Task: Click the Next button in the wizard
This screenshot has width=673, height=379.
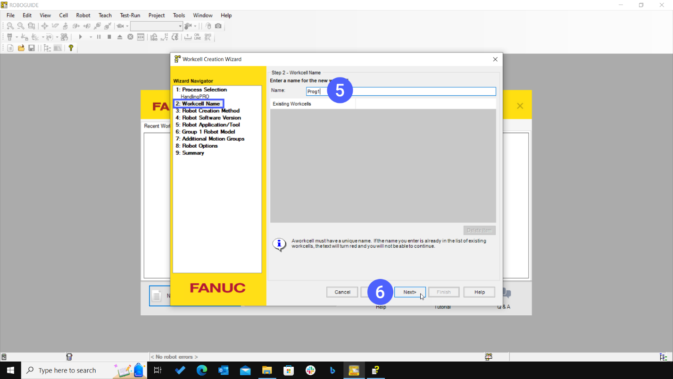Action: click(x=409, y=292)
